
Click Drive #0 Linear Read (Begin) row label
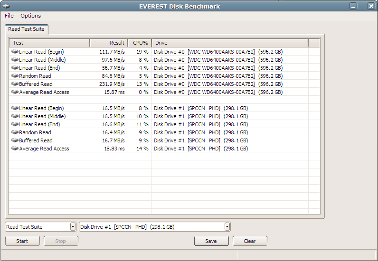point(41,52)
